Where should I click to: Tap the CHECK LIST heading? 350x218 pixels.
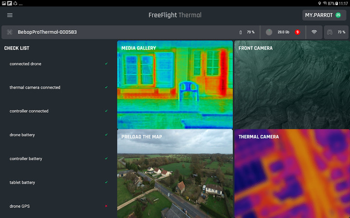coord(17,48)
